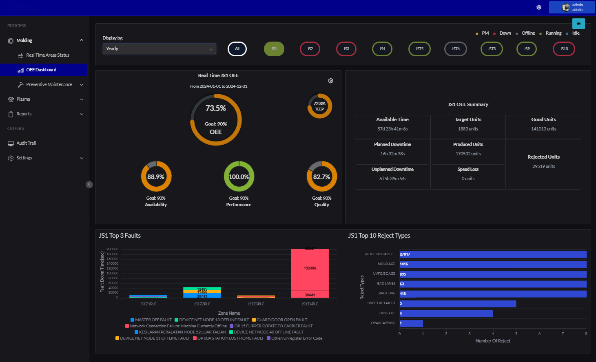596x362 pixels.
Task: Open Real Time Areas Status page
Action: pyautogui.click(x=47, y=55)
